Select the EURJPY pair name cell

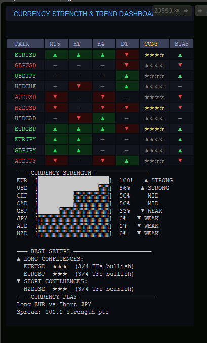click(25, 139)
